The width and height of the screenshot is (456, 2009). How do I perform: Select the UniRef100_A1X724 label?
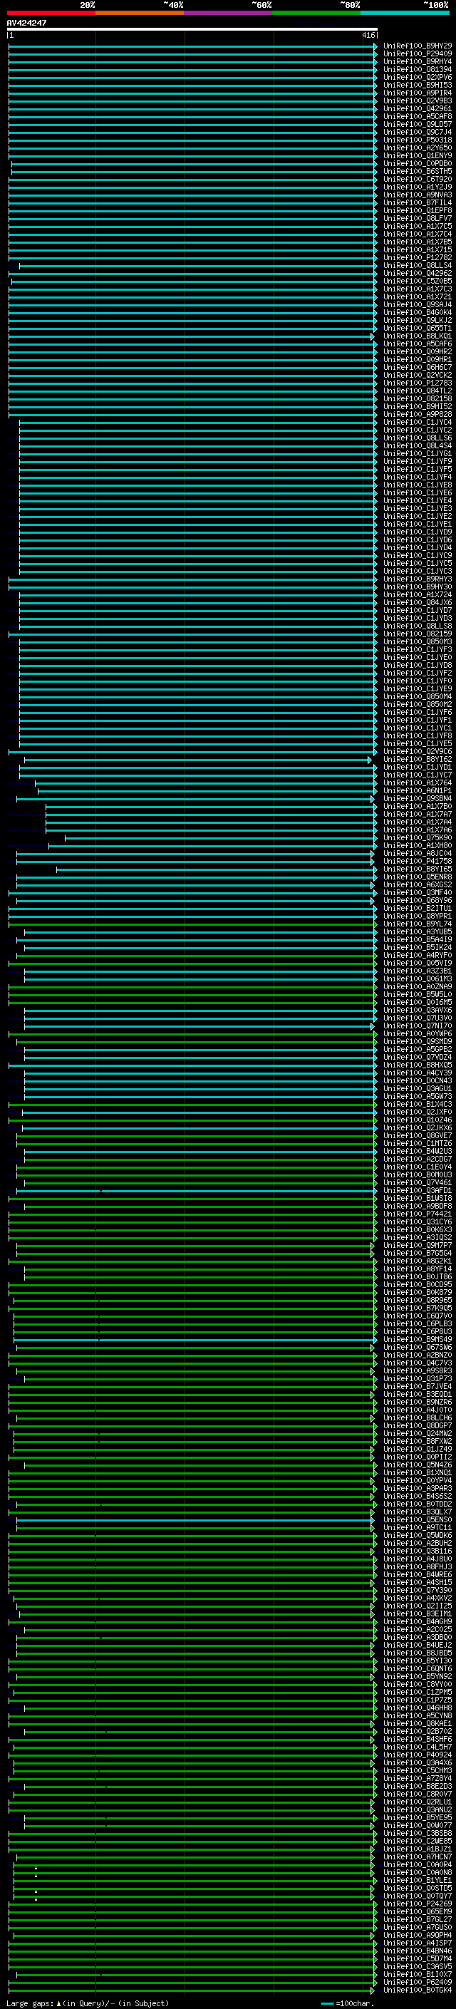pyautogui.click(x=418, y=594)
